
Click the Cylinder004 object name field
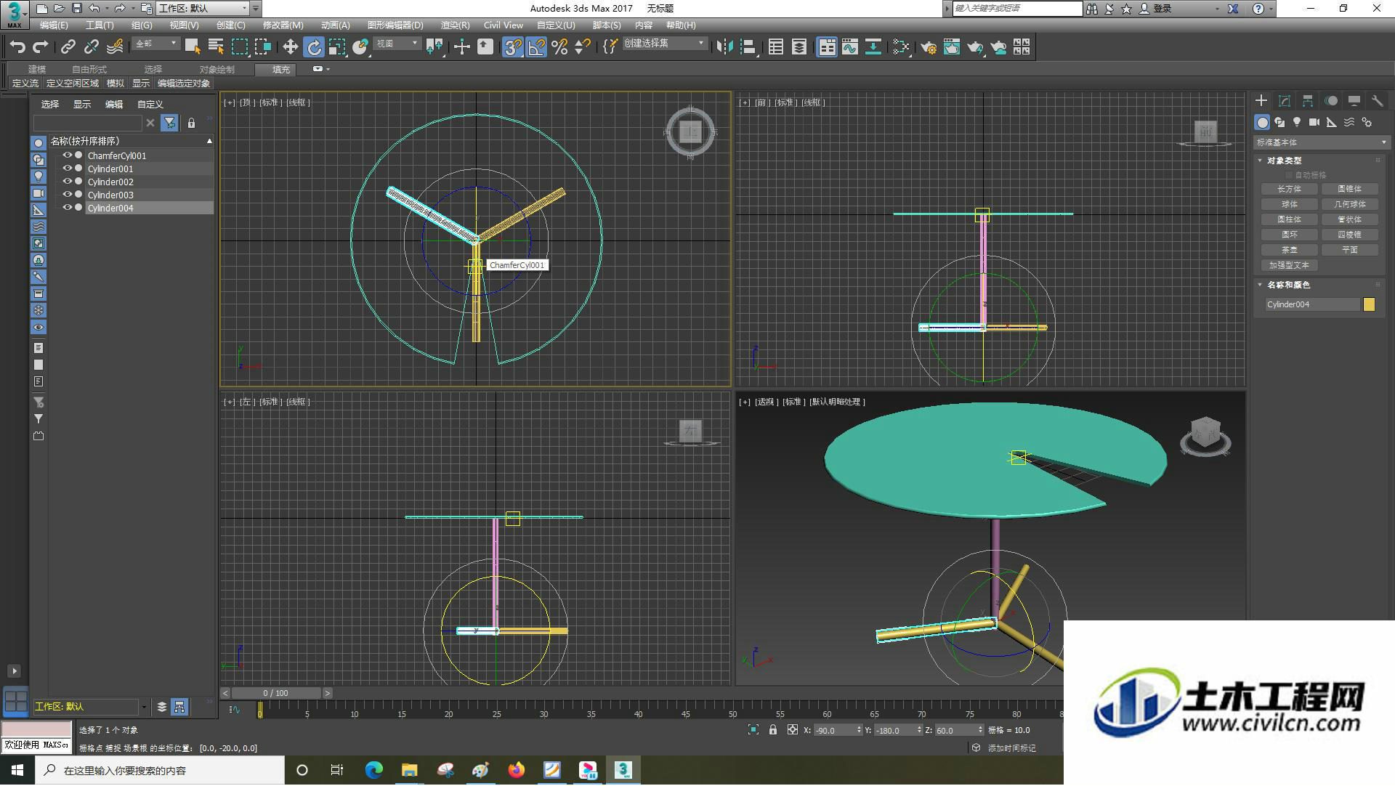[x=1312, y=304]
